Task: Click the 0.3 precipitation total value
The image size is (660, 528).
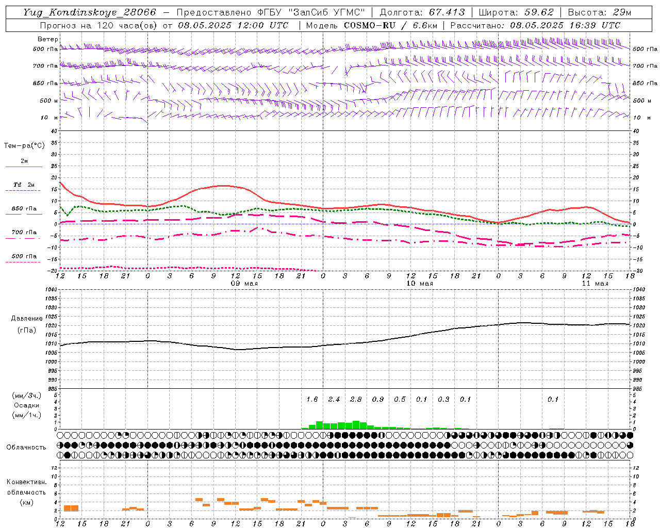Action: [443, 399]
